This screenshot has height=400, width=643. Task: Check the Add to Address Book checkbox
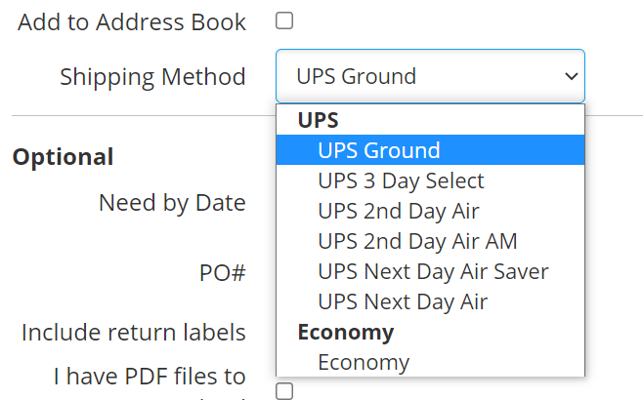pyautogui.click(x=284, y=20)
